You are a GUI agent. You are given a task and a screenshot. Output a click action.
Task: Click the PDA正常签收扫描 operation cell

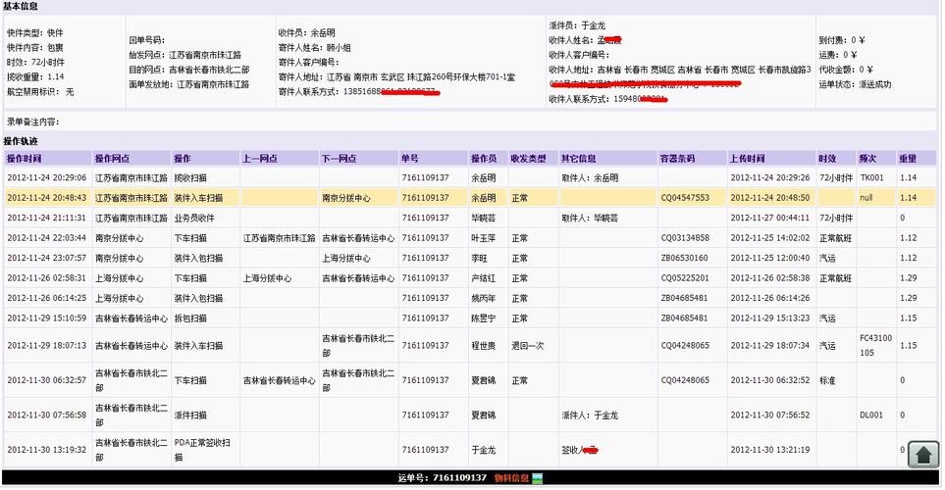202,450
